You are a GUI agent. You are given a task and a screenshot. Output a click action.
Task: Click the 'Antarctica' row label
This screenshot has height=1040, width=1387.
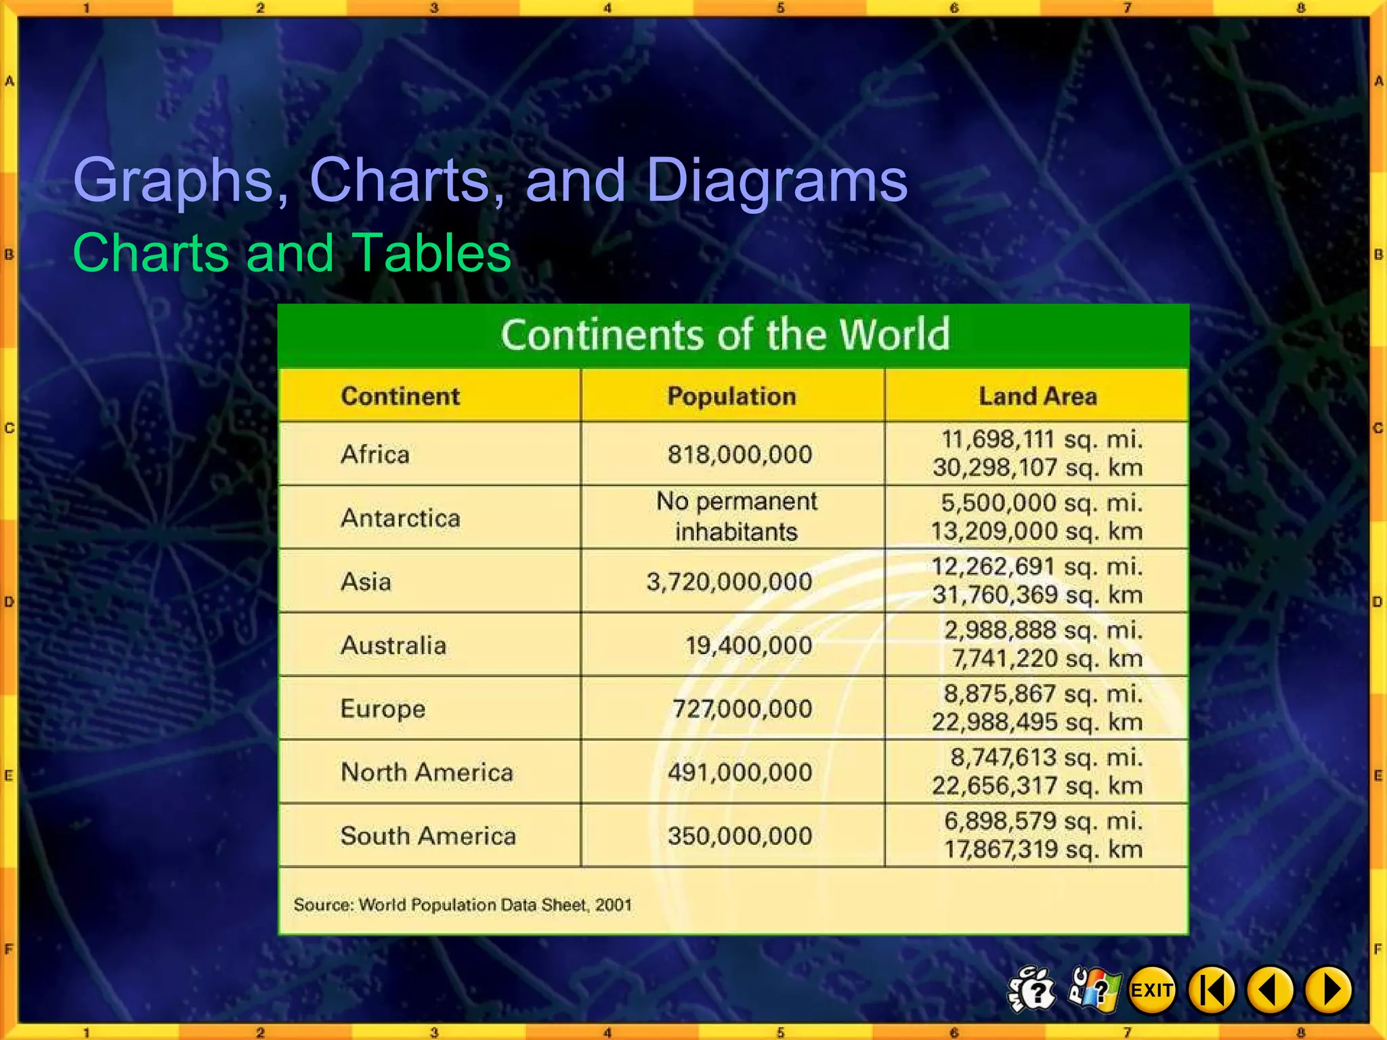(x=400, y=518)
